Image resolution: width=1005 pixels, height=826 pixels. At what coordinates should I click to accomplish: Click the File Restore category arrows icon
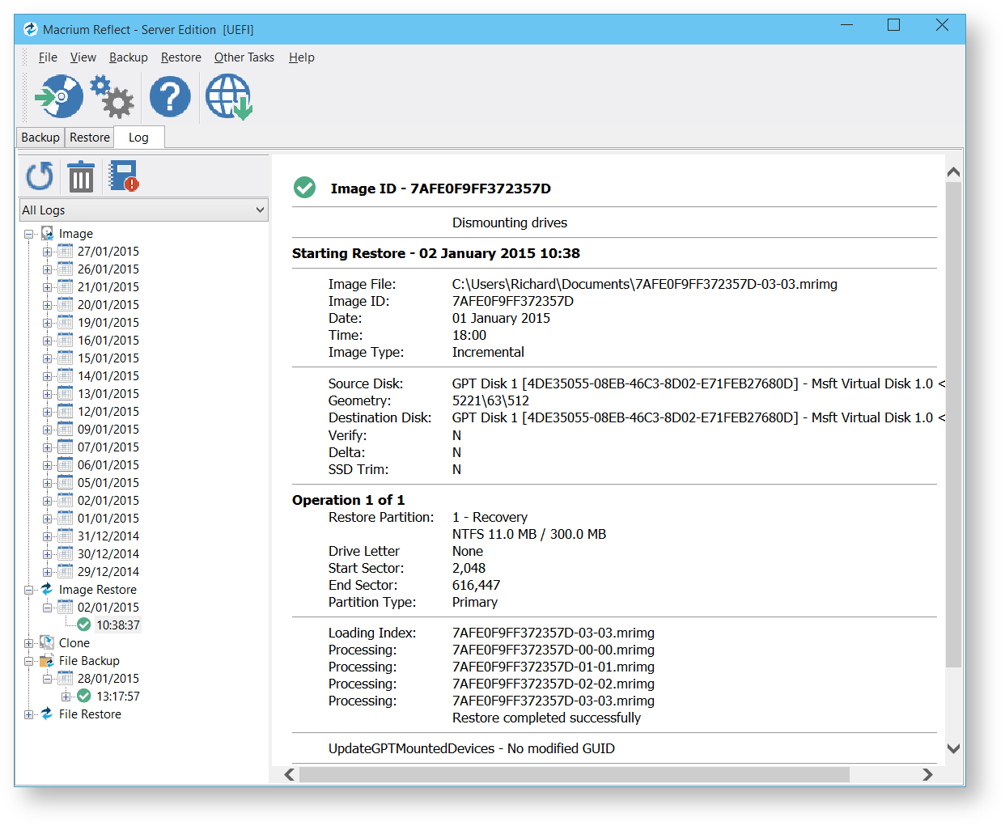click(47, 714)
